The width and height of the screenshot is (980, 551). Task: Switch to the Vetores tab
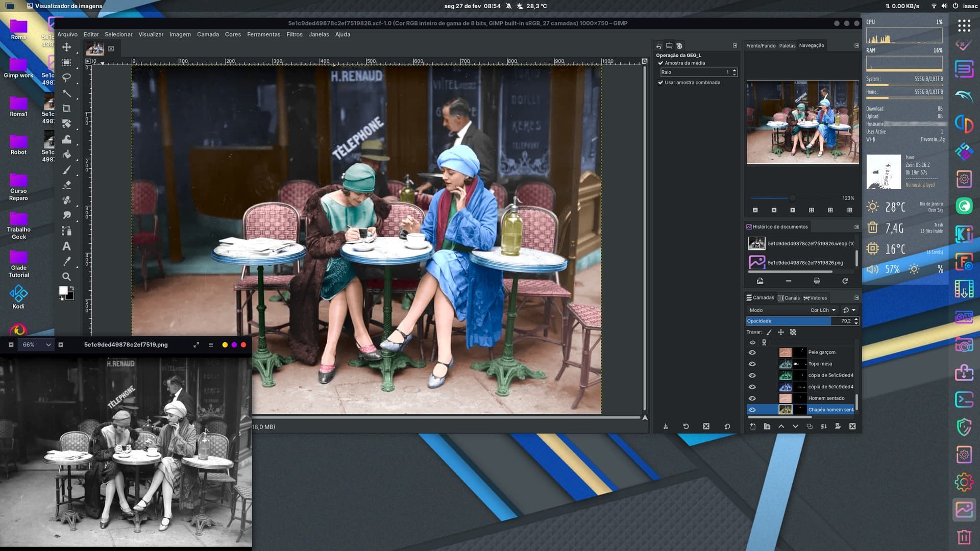[x=815, y=298]
